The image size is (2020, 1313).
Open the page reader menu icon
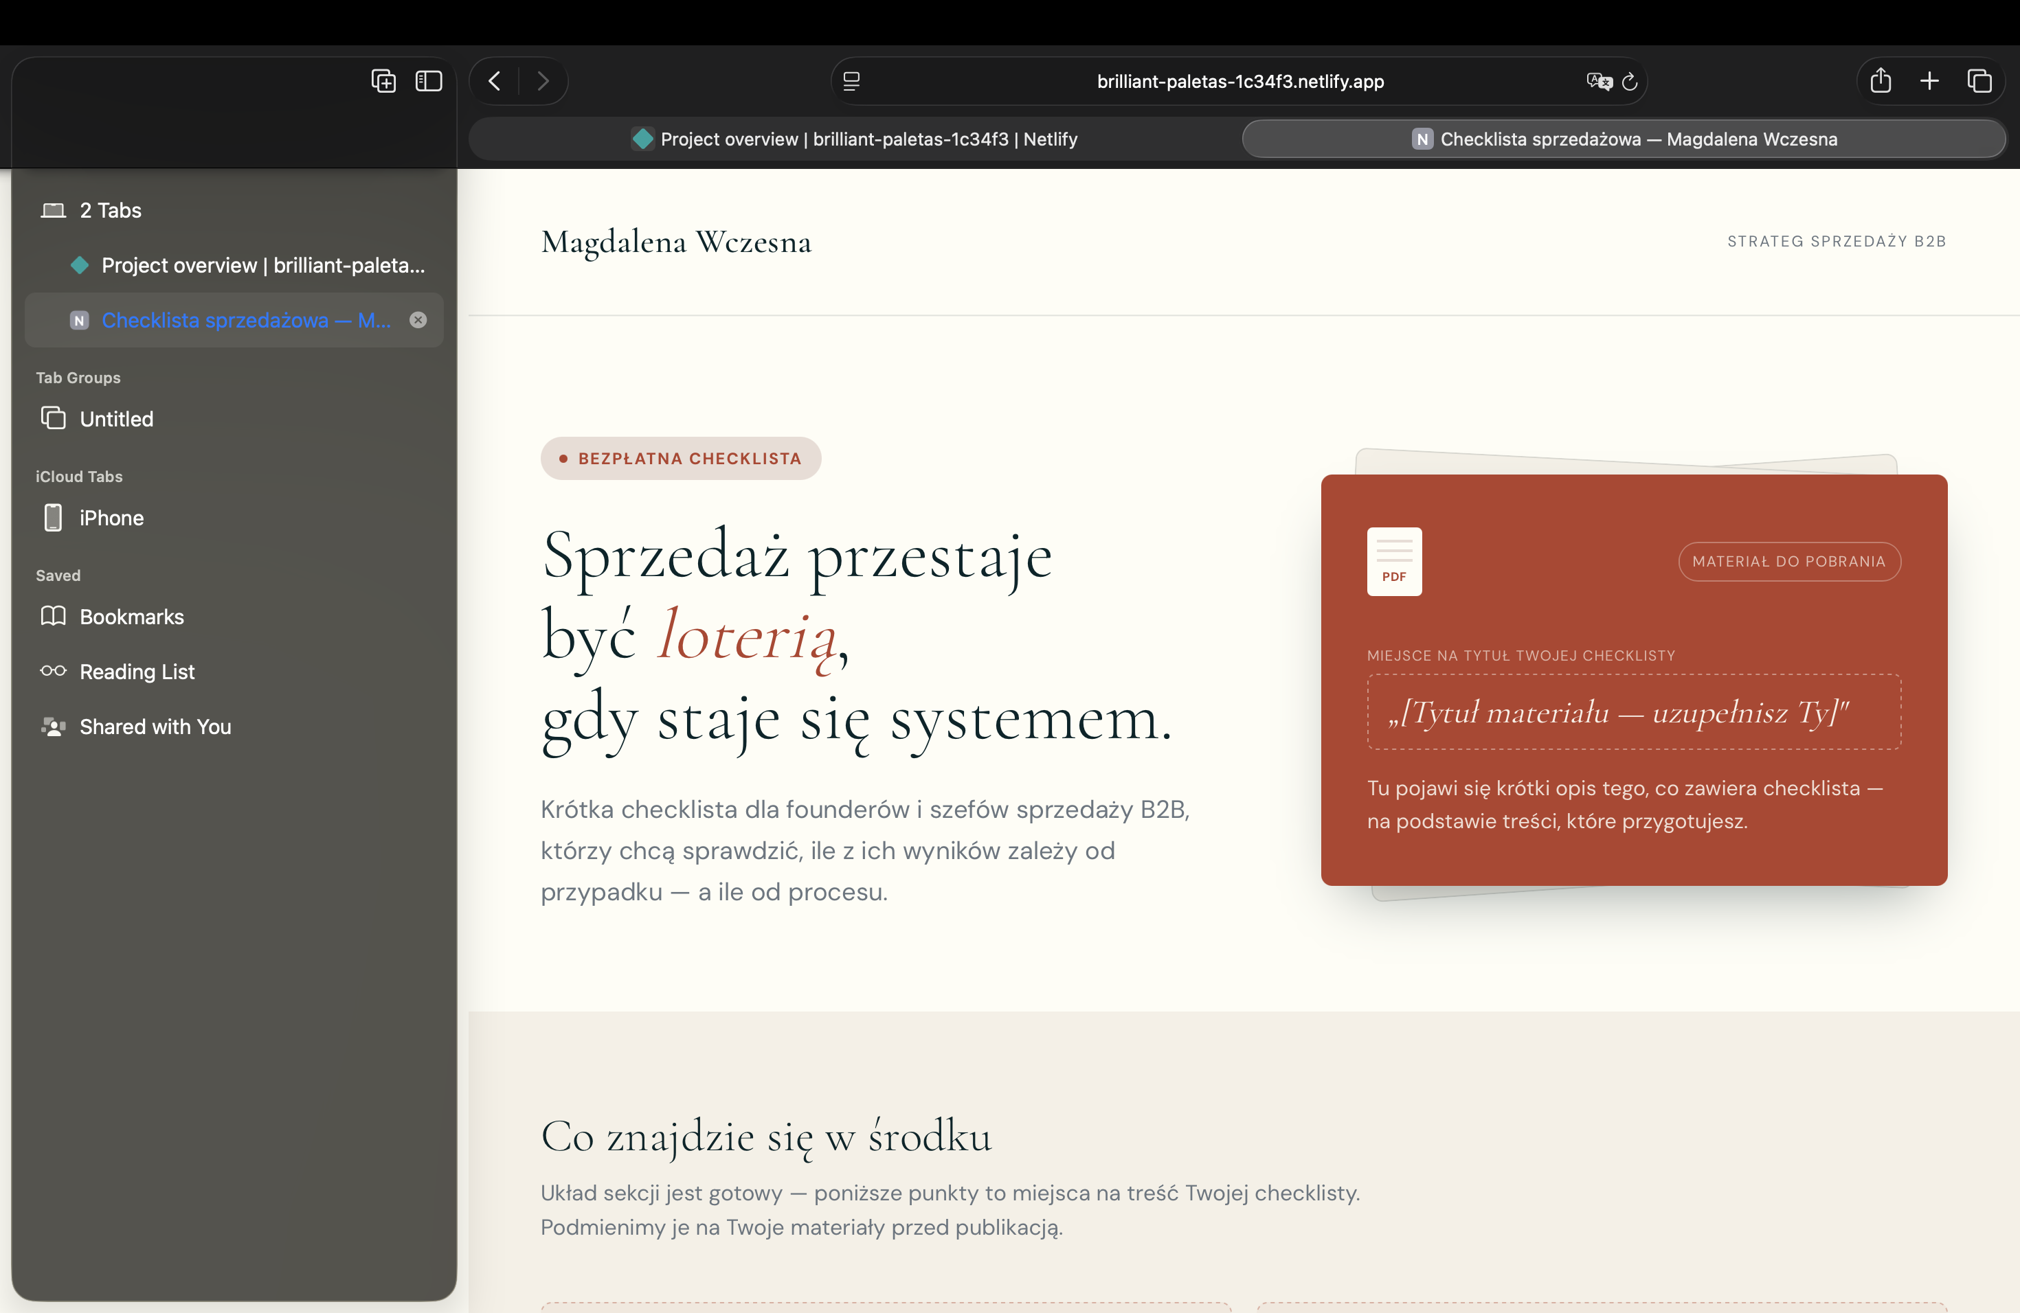(851, 82)
